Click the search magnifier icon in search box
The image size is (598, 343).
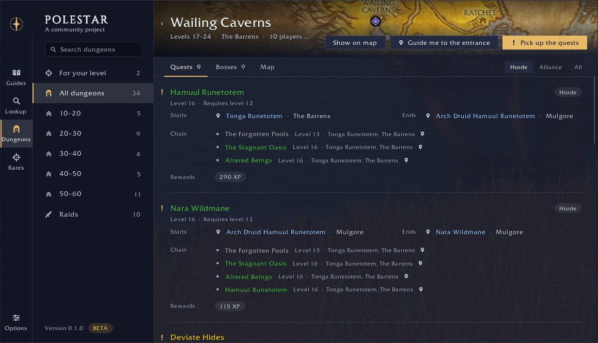53,50
